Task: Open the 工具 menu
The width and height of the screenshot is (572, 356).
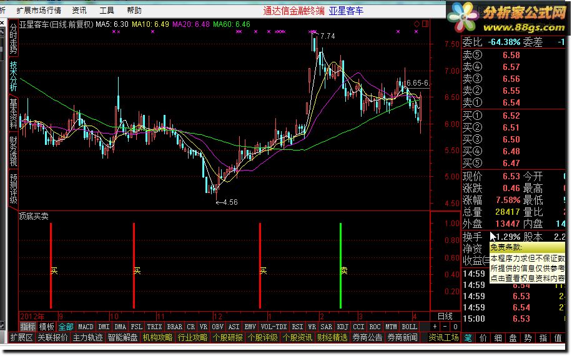Action: point(107,11)
